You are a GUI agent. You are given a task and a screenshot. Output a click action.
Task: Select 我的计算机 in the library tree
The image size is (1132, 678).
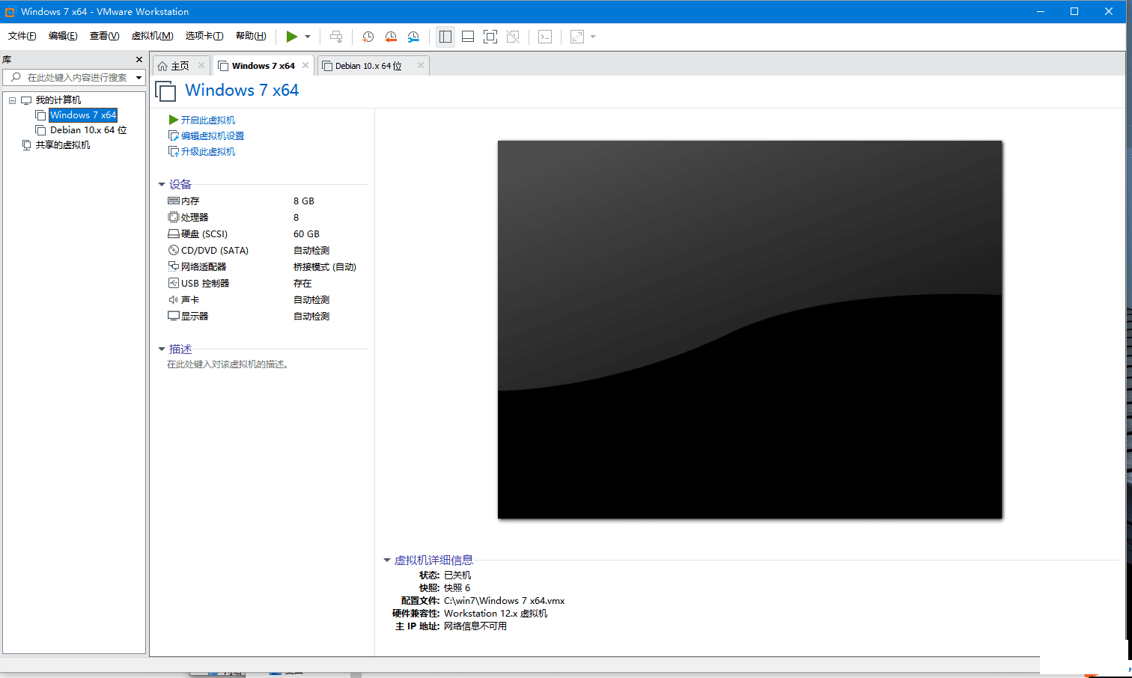point(58,100)
